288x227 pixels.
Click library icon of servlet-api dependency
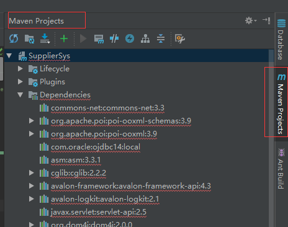click(x=44, y=212)
